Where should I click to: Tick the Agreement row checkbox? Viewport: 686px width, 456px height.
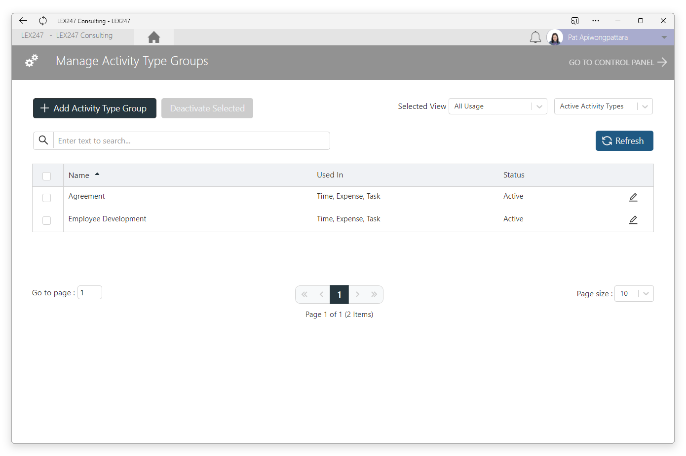coord(47,198)
